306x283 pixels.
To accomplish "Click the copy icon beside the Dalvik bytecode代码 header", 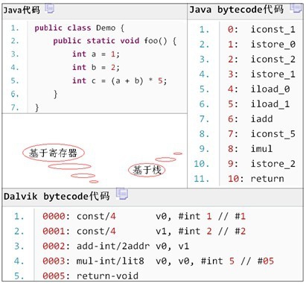I will pos(122,194).
